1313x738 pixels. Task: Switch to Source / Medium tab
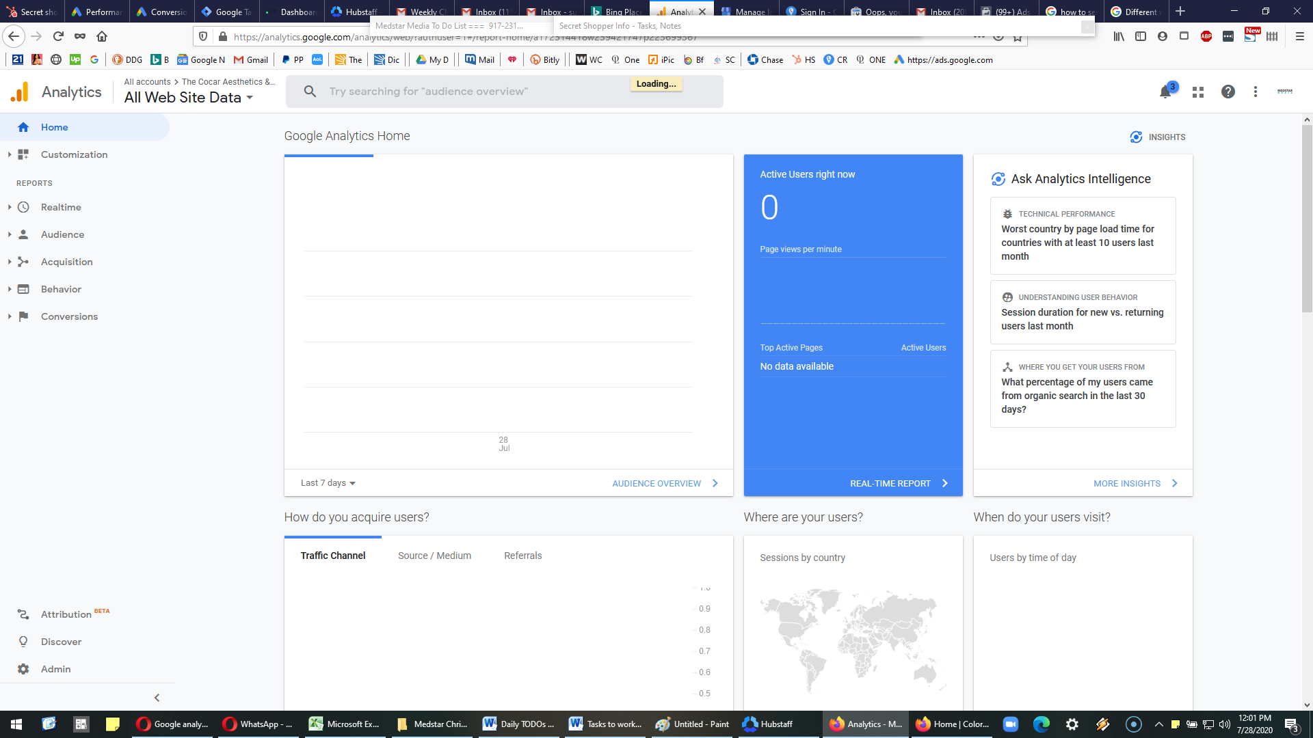434,556
